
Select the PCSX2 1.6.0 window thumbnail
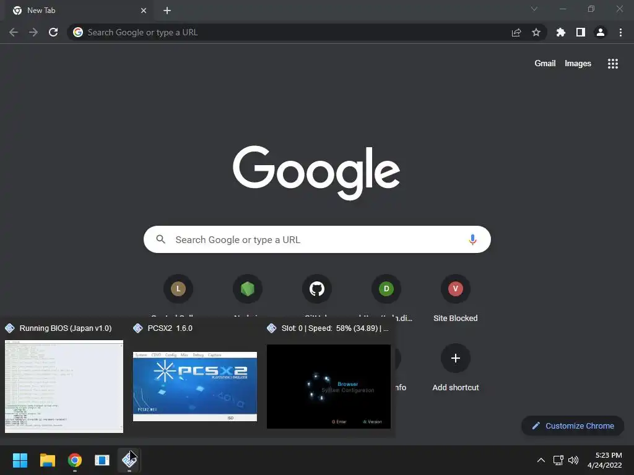click(195, 387)
